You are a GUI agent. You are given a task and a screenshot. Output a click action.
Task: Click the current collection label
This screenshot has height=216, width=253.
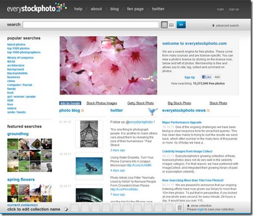point(22,205)
